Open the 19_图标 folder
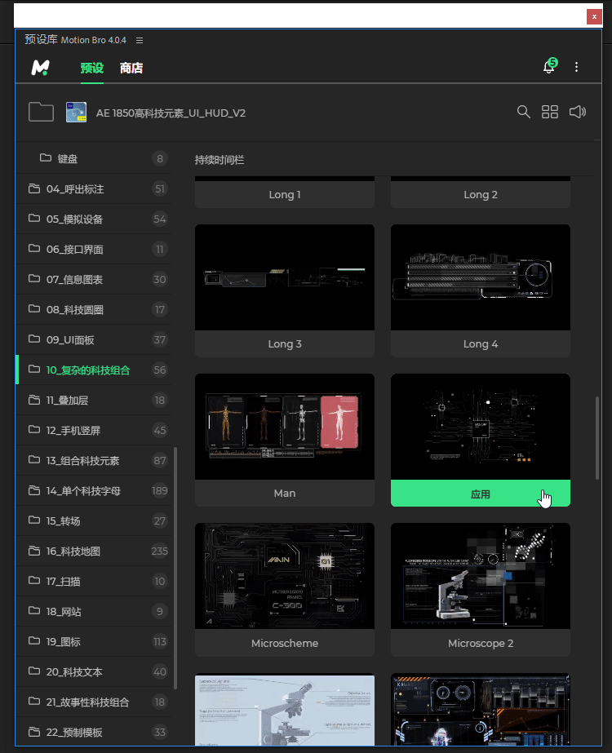 tap(94, 641)
